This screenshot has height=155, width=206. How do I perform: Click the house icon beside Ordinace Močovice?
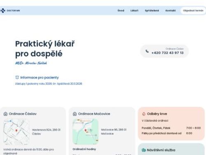tap(75, 114)
